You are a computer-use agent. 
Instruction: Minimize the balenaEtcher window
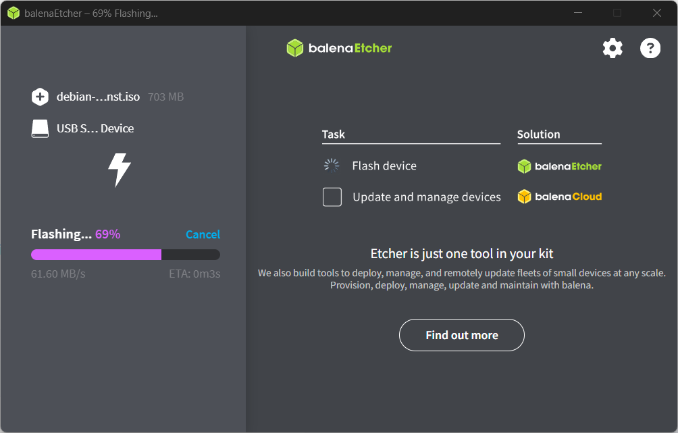(577, 13)
